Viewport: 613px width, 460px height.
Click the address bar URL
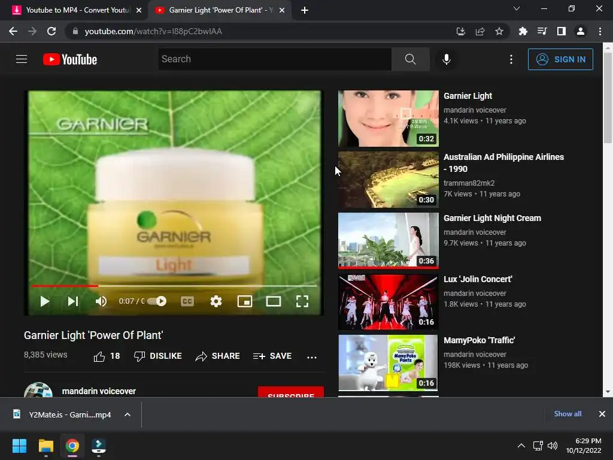coord(153,31)
